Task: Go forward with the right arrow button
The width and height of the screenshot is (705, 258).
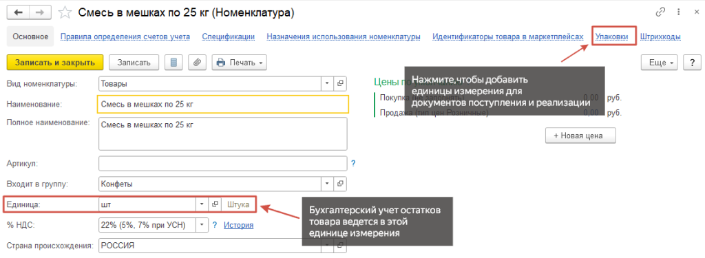Action: [x=40, y=12]
